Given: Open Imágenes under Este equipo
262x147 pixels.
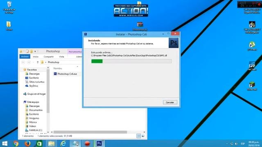Looking at the screenshot, I should (34, 118).
